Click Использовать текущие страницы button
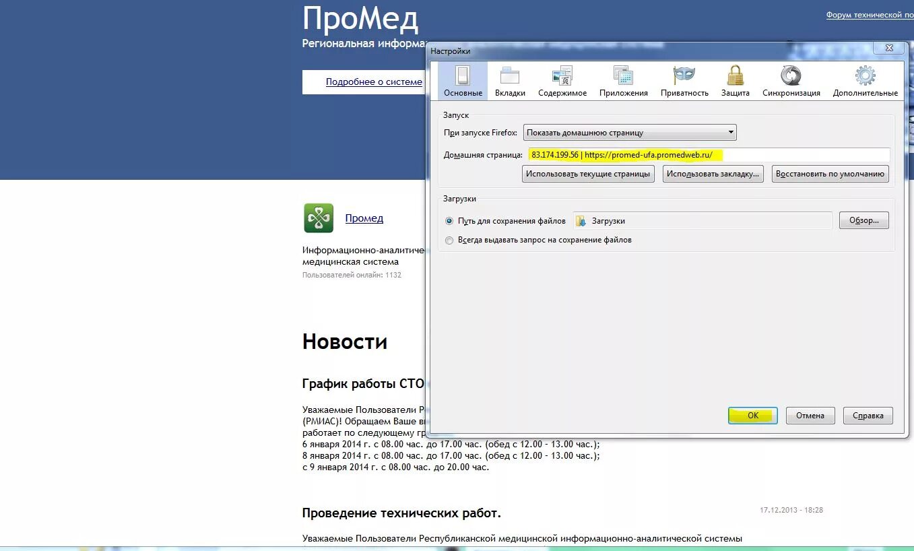Image resolution: width=914 pixels, height=551 pixels. 588,174
